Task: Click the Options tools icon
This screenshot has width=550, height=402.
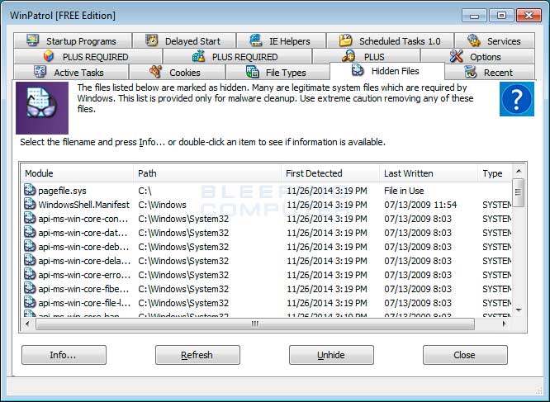Action: pyautogui.click(x=457, y=56)
